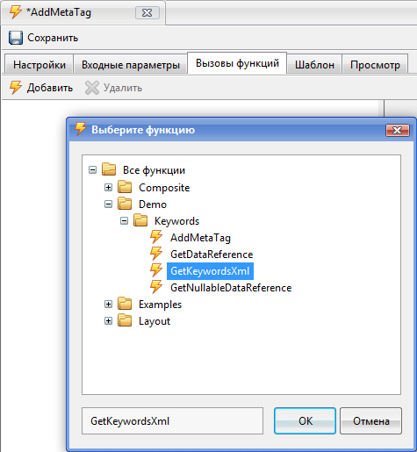Confirm selection with OK button

[305, 421]
